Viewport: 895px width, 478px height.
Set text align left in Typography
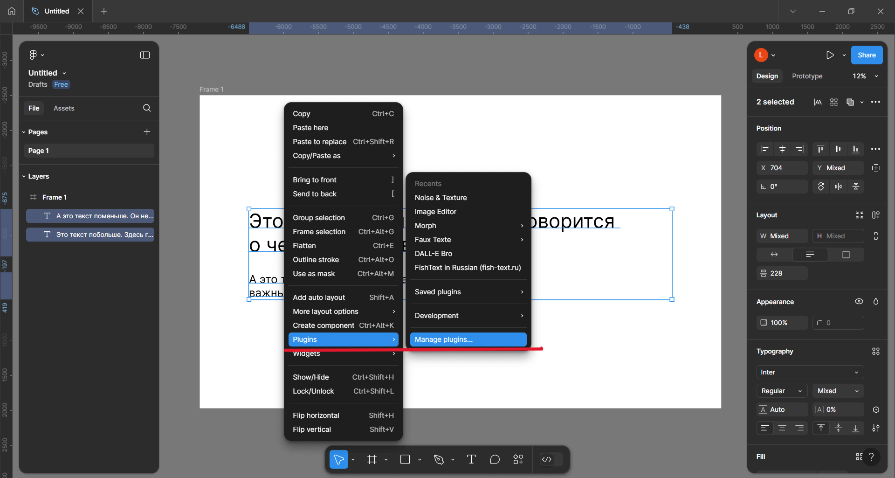pyautogui.click(x=764, y=428)
